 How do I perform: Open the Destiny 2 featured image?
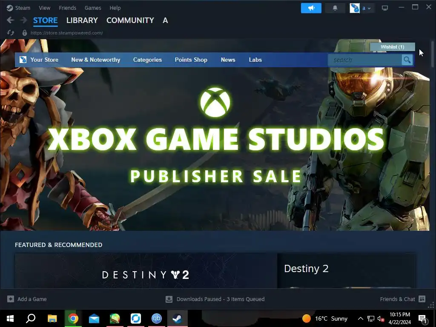coord(146,270)
